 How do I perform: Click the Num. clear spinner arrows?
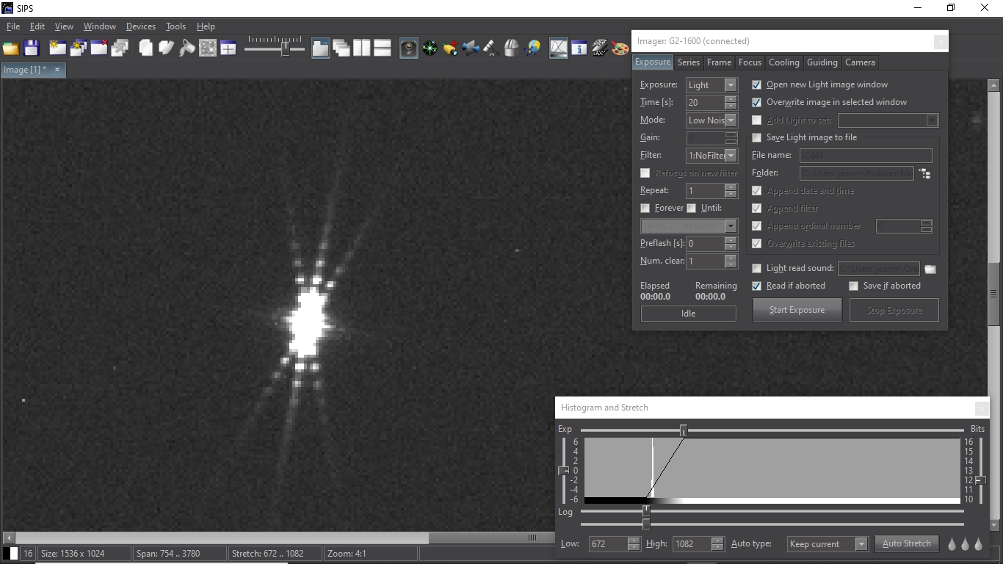[731, 261]
